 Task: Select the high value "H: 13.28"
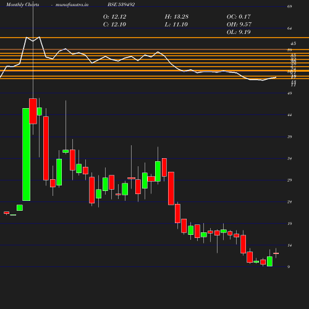pyautogui.click(x=177, y=17)
